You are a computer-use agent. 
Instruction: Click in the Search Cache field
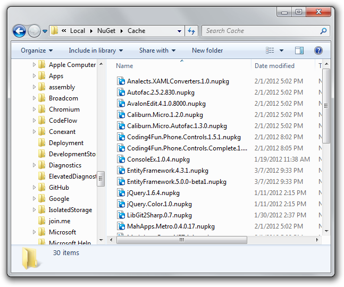point(261,31)
